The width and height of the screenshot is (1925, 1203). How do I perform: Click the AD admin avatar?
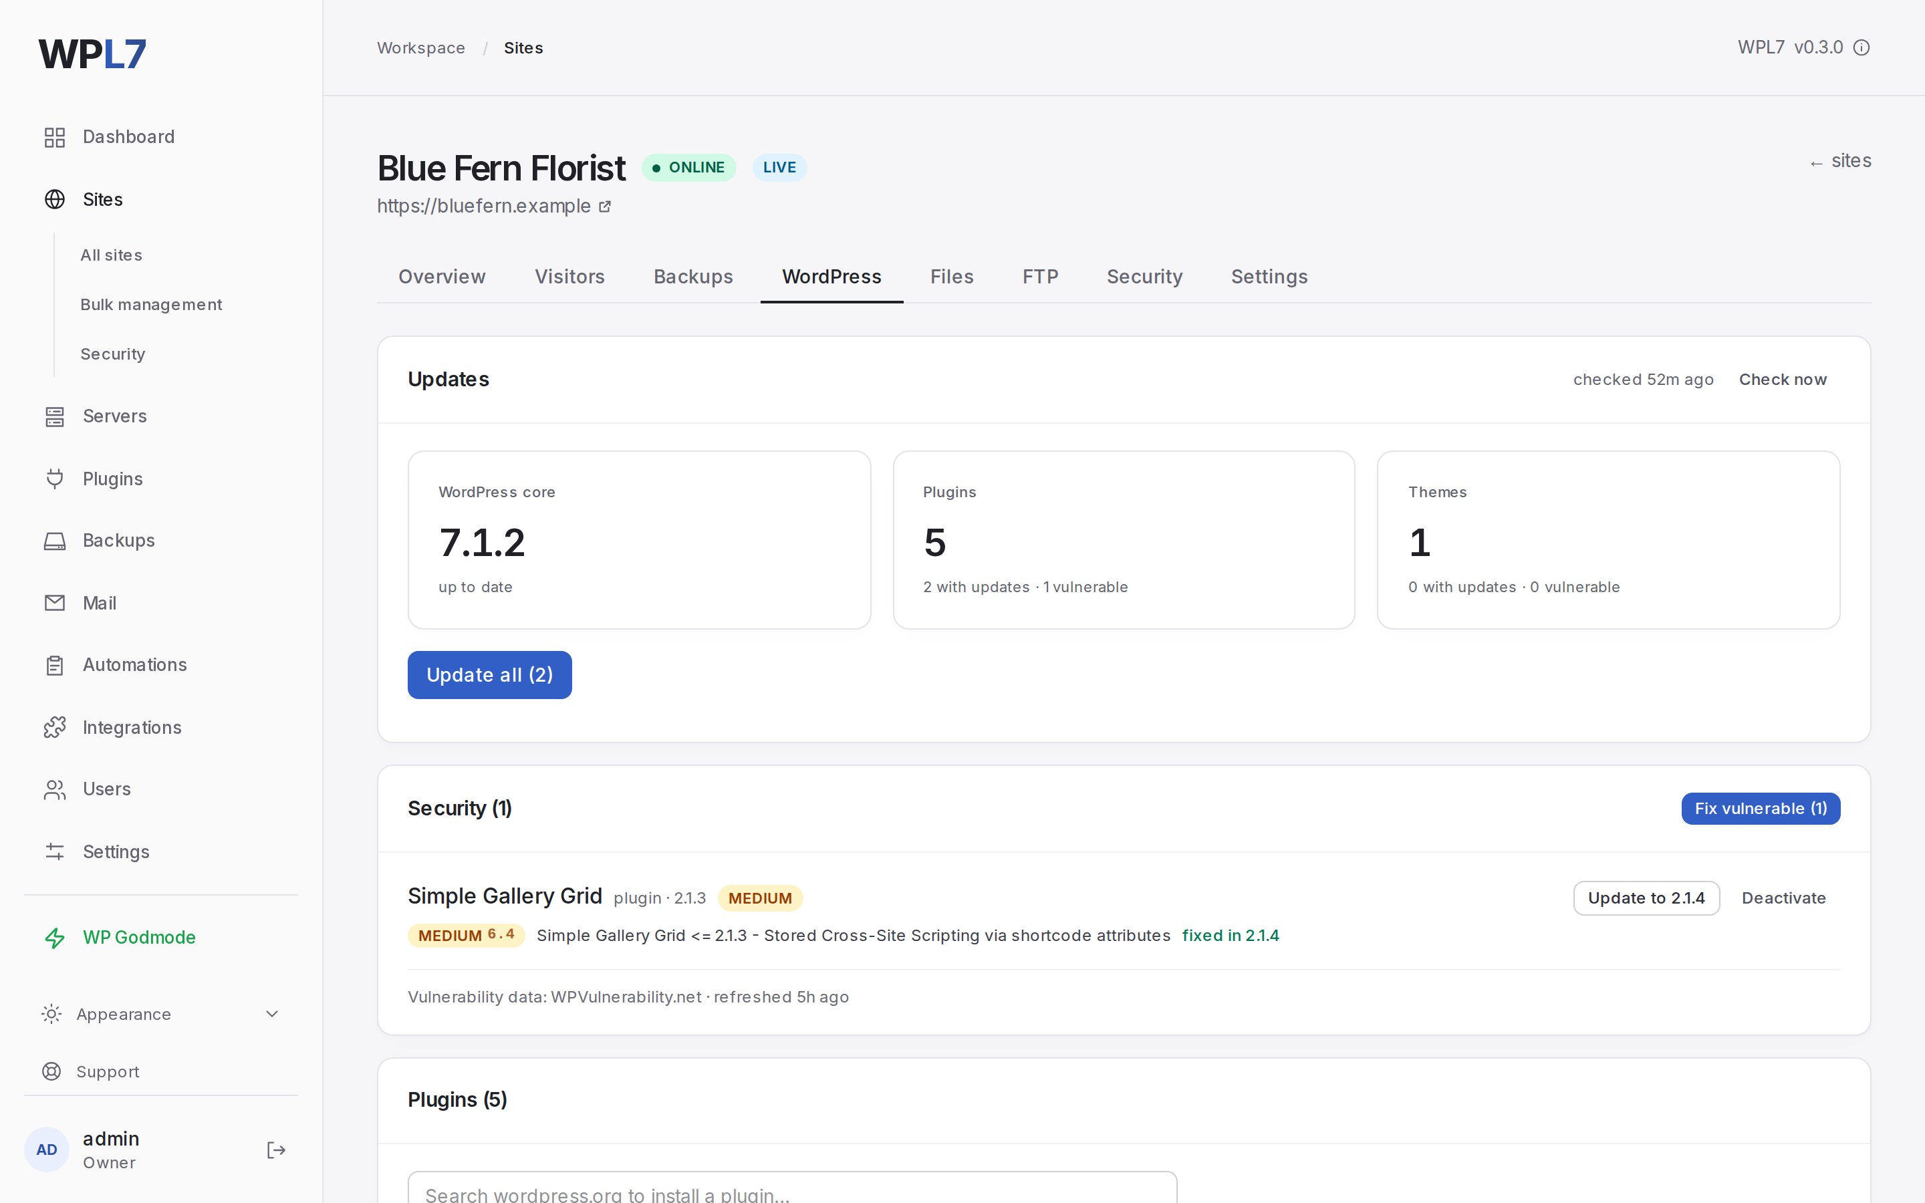47,1150
